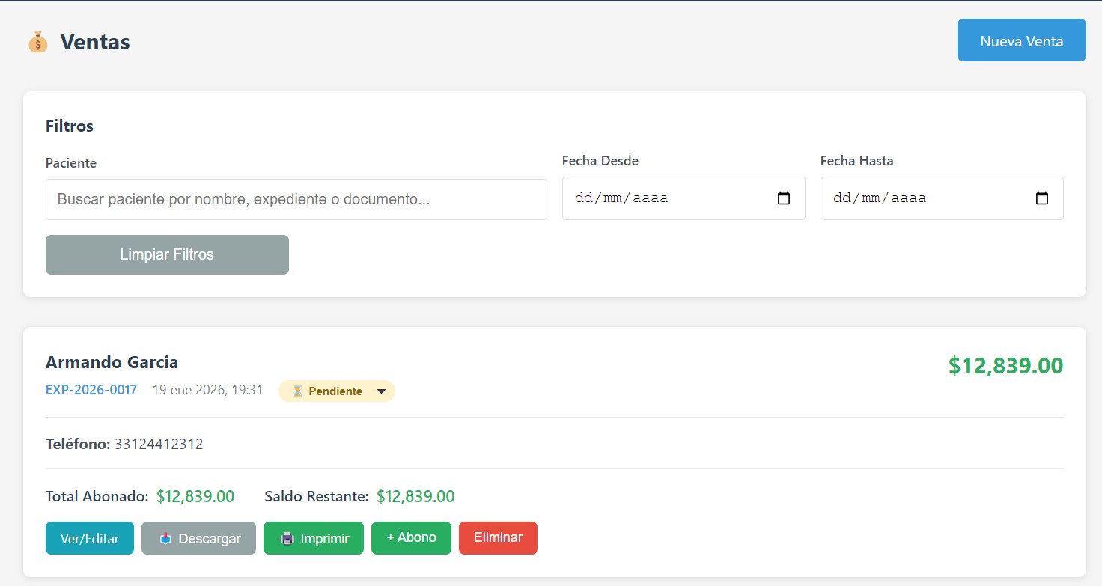Click the Total Abonado amount
The height and width of the screenshot is (586, 1102).
195,496
